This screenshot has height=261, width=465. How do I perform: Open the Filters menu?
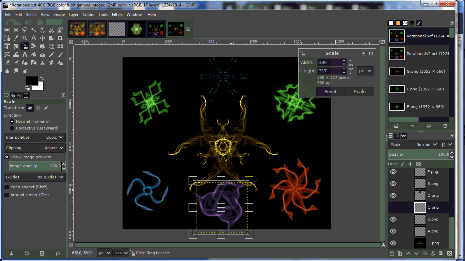point(117,15)
